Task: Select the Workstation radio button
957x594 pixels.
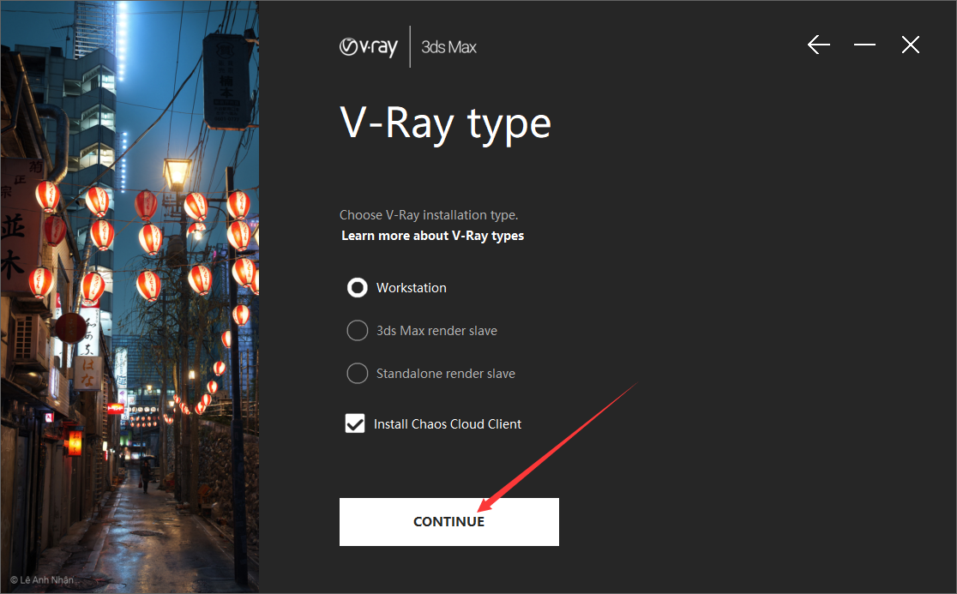Action: 357,288
